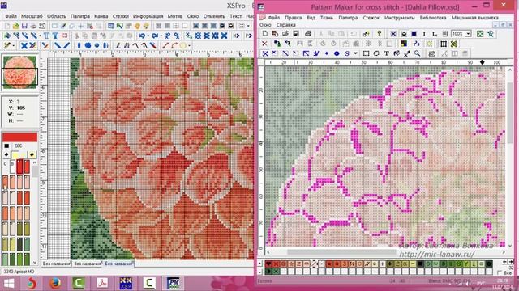
Task: Click the save icon in XSPro toolbar
Action: [x=24, y=26]
